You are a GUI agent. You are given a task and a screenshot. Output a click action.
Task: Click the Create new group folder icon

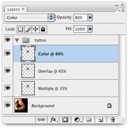coord(89,120)
